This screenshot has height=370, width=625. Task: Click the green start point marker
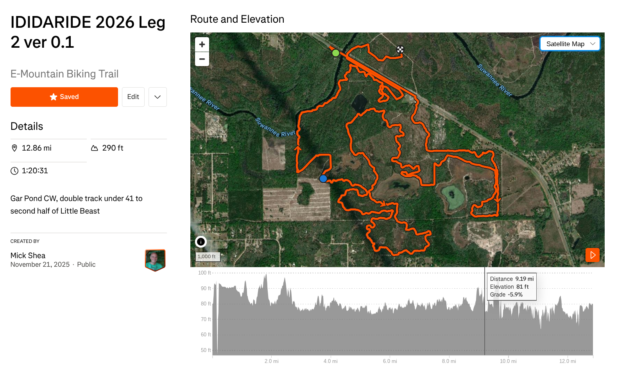tap(335, 53)
